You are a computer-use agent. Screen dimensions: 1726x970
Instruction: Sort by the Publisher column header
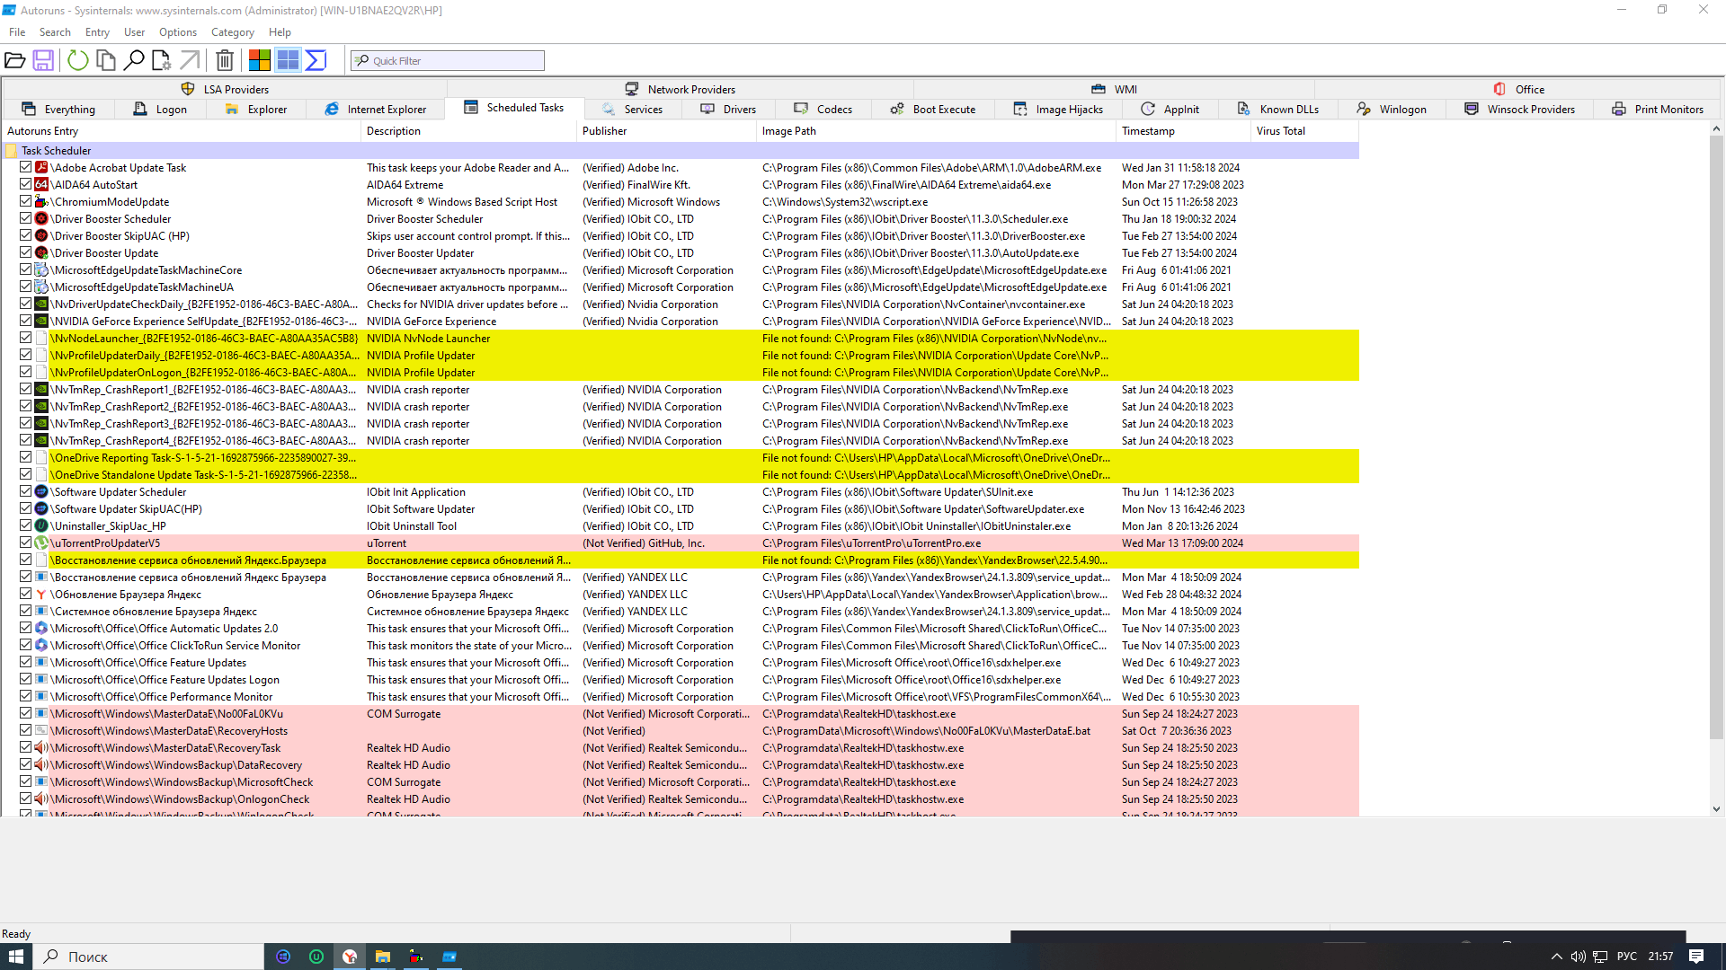(x=605, y=131)
